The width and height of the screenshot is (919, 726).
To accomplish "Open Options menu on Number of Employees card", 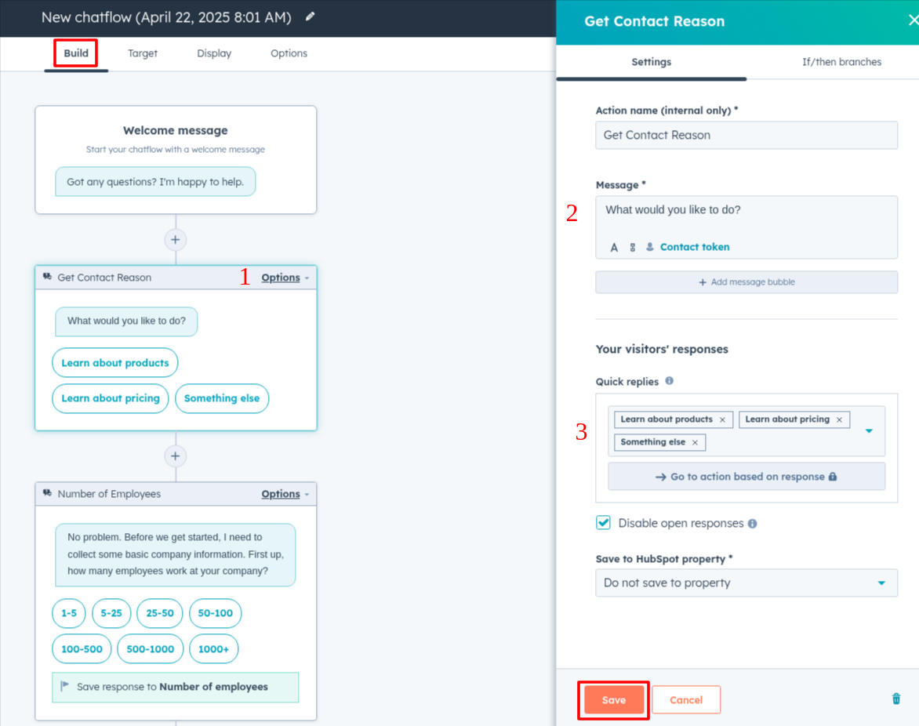I will pyautogui.click(x=285, y=494).
